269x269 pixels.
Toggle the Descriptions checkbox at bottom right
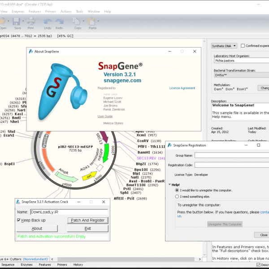click(x=258, y=265)
